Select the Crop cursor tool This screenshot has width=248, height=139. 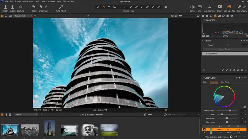coord(115,7)
